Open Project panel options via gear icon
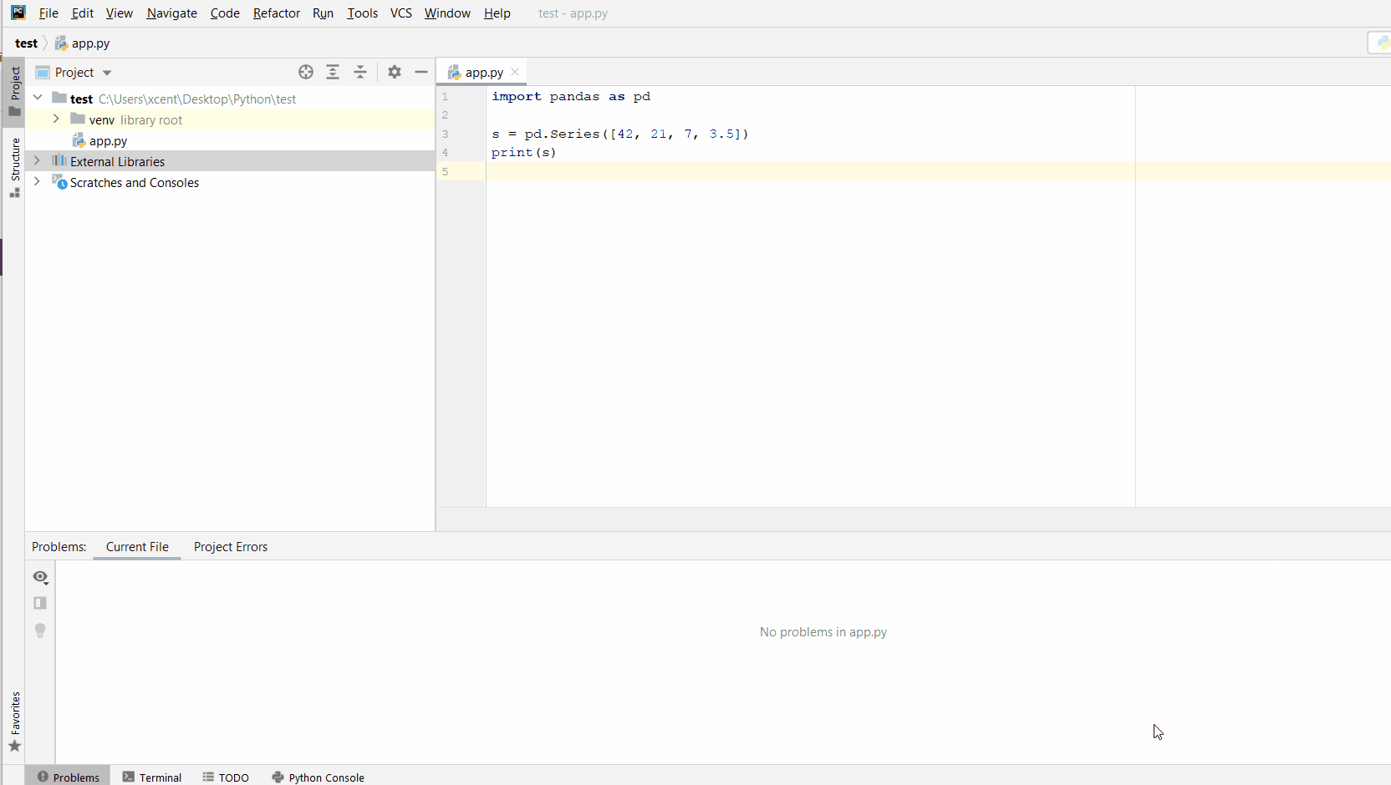The width and height of the screenshot is (1391, 785). tap(393, 72)
